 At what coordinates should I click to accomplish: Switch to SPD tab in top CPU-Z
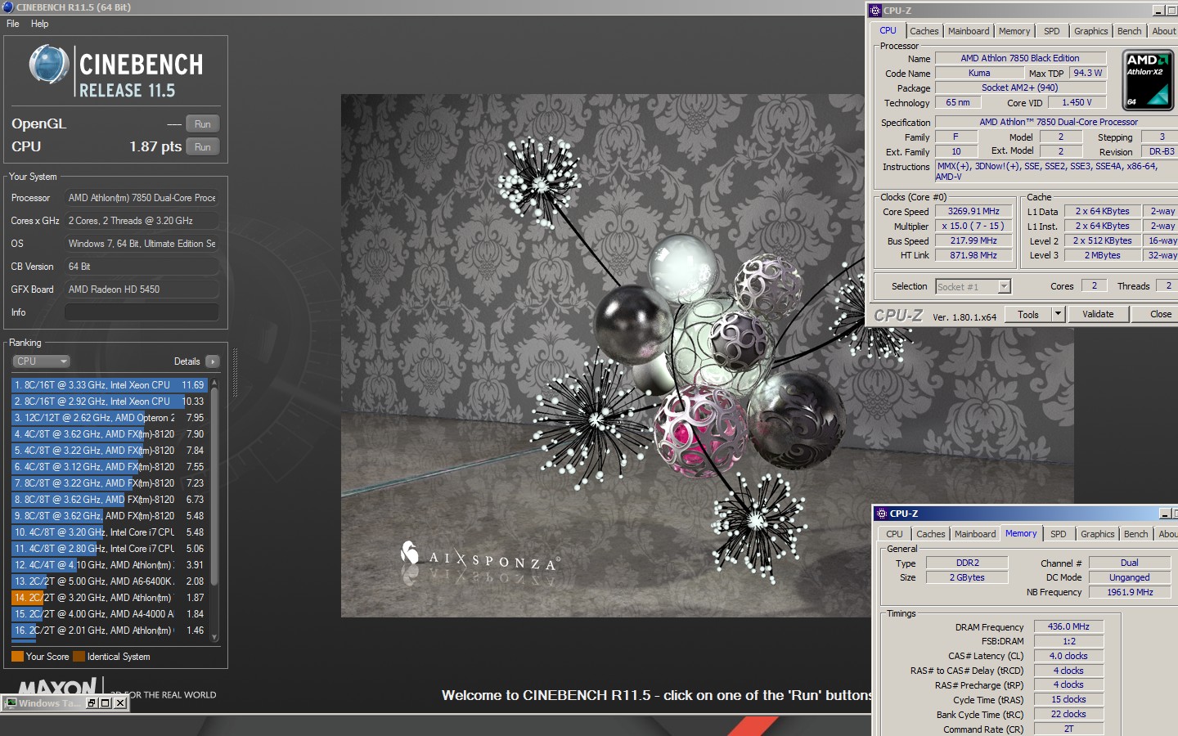click(1052, 31)
